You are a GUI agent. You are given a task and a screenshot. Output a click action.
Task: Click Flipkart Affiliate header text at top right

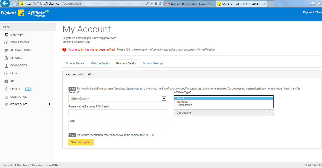tap(312, 12)
